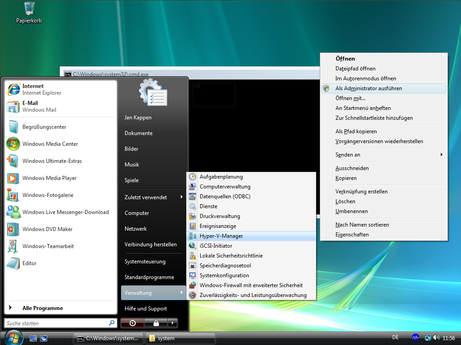Choose Verknüpfung erstellen
Viewport: 461px width, 345px height.
pos(384,192)
